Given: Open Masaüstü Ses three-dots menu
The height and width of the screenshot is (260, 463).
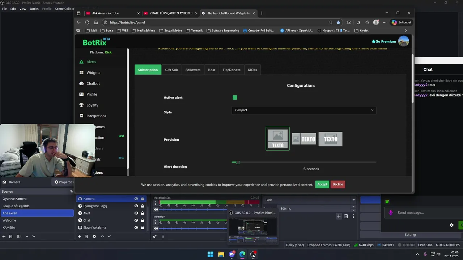Looking at the screenshot, I should pos(156,203).
